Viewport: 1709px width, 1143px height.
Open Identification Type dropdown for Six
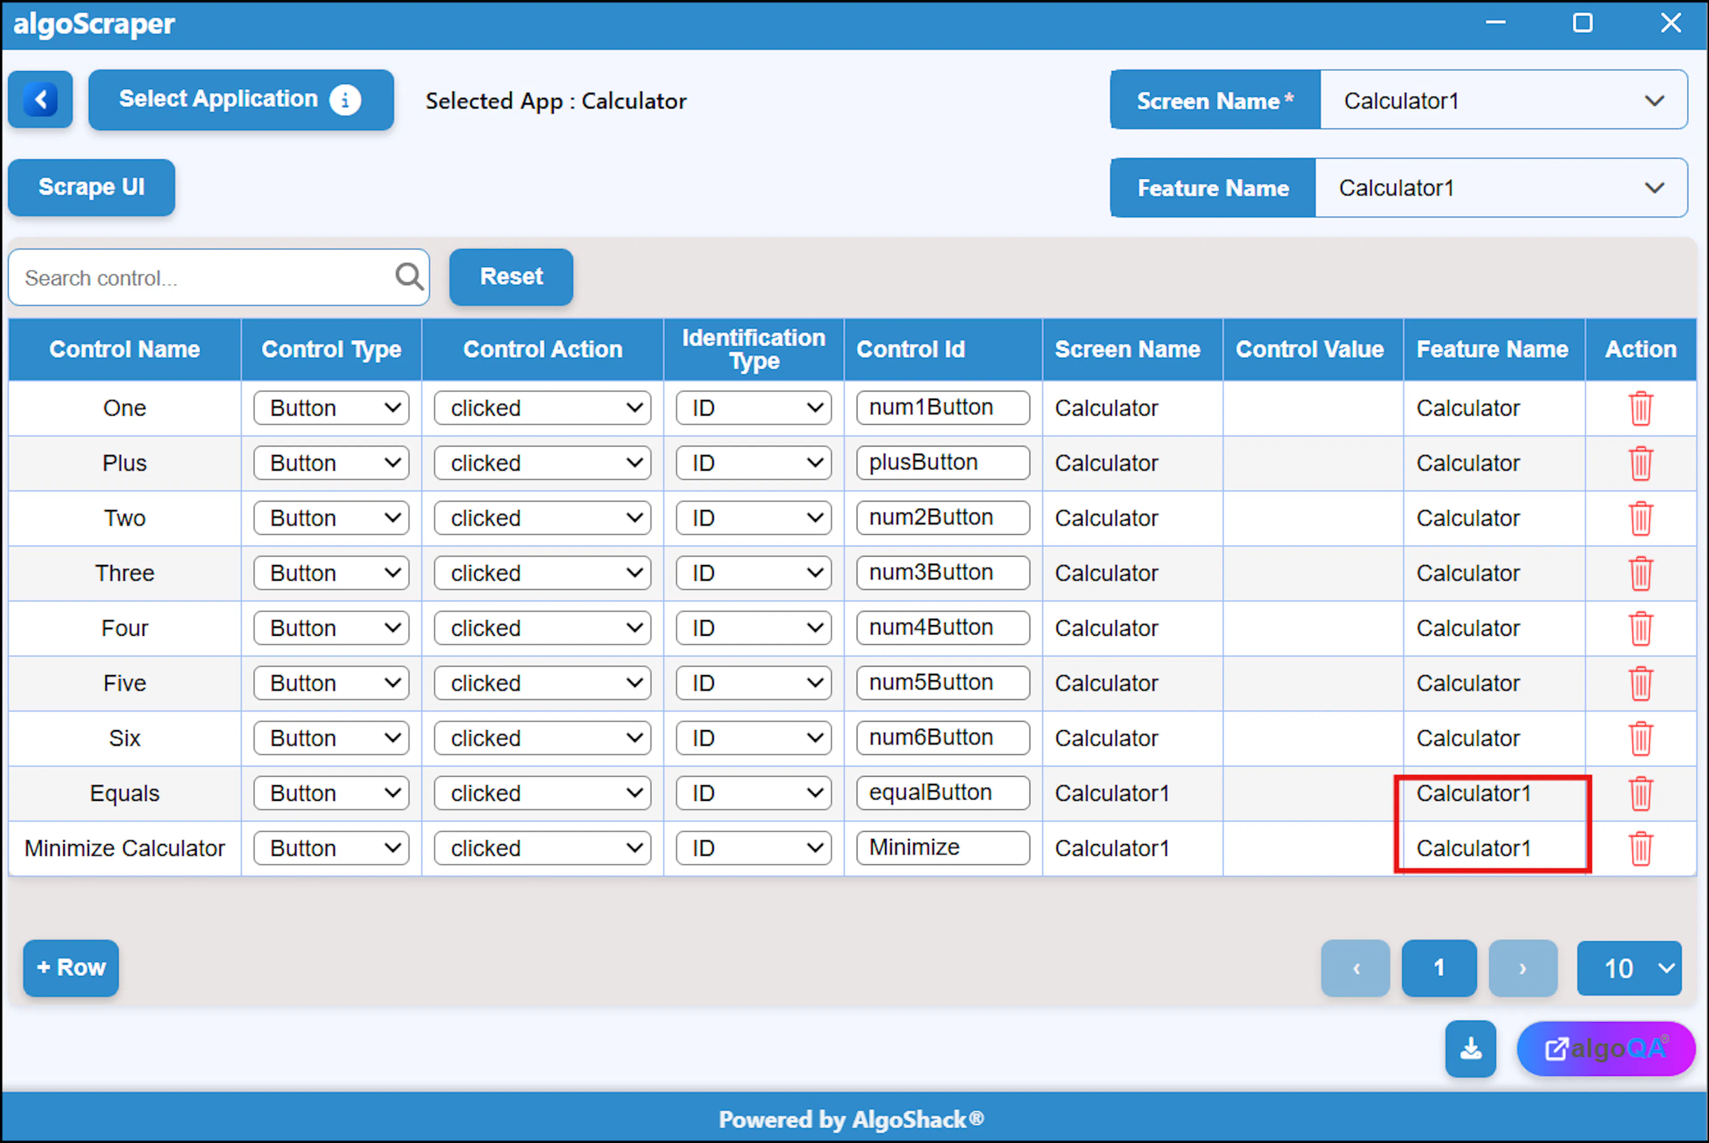pos(753,739)
